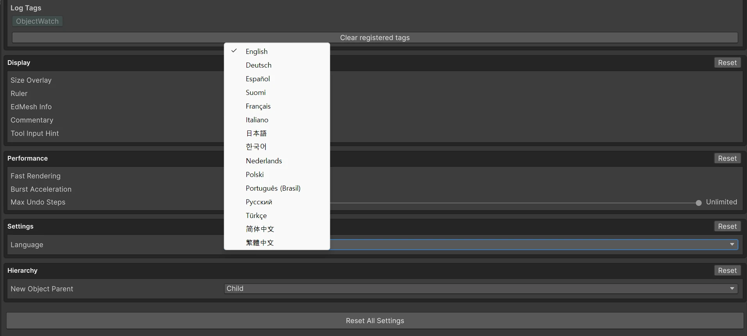Screen dimensions: 747x336
Task: Click the Unlimited value text
Action: (721, 202)
